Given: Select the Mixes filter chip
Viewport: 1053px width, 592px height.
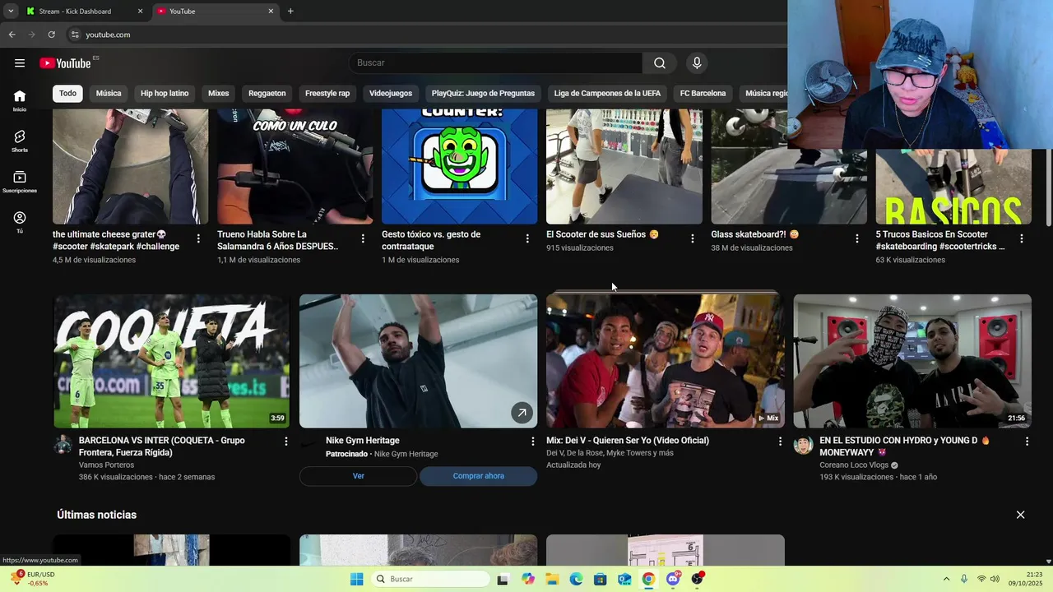Looking at the screenshot, I should (x=218, y=94).
